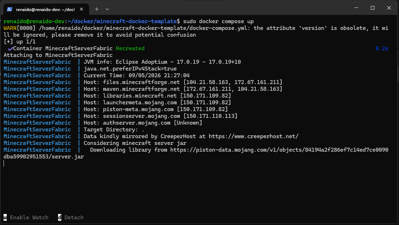Open a new terminal tab with plus

[x=97, y=9]
